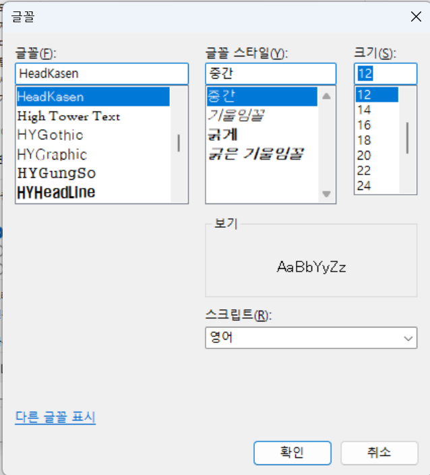Screen dimensions: 430x475
Task: Click the font style list scroll-down arrow
Action: (x=327, y=194)
